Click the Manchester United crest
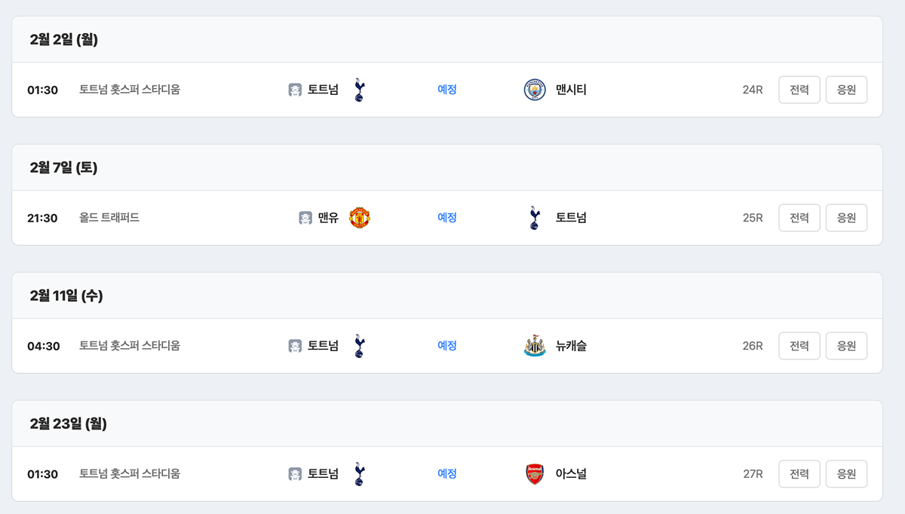Image resolution: width=905 pixels, height=514 pixels. [360, 218]
